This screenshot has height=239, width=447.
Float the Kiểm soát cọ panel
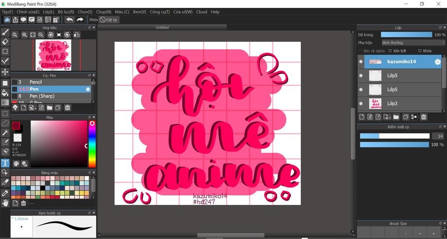click(440, 126)
